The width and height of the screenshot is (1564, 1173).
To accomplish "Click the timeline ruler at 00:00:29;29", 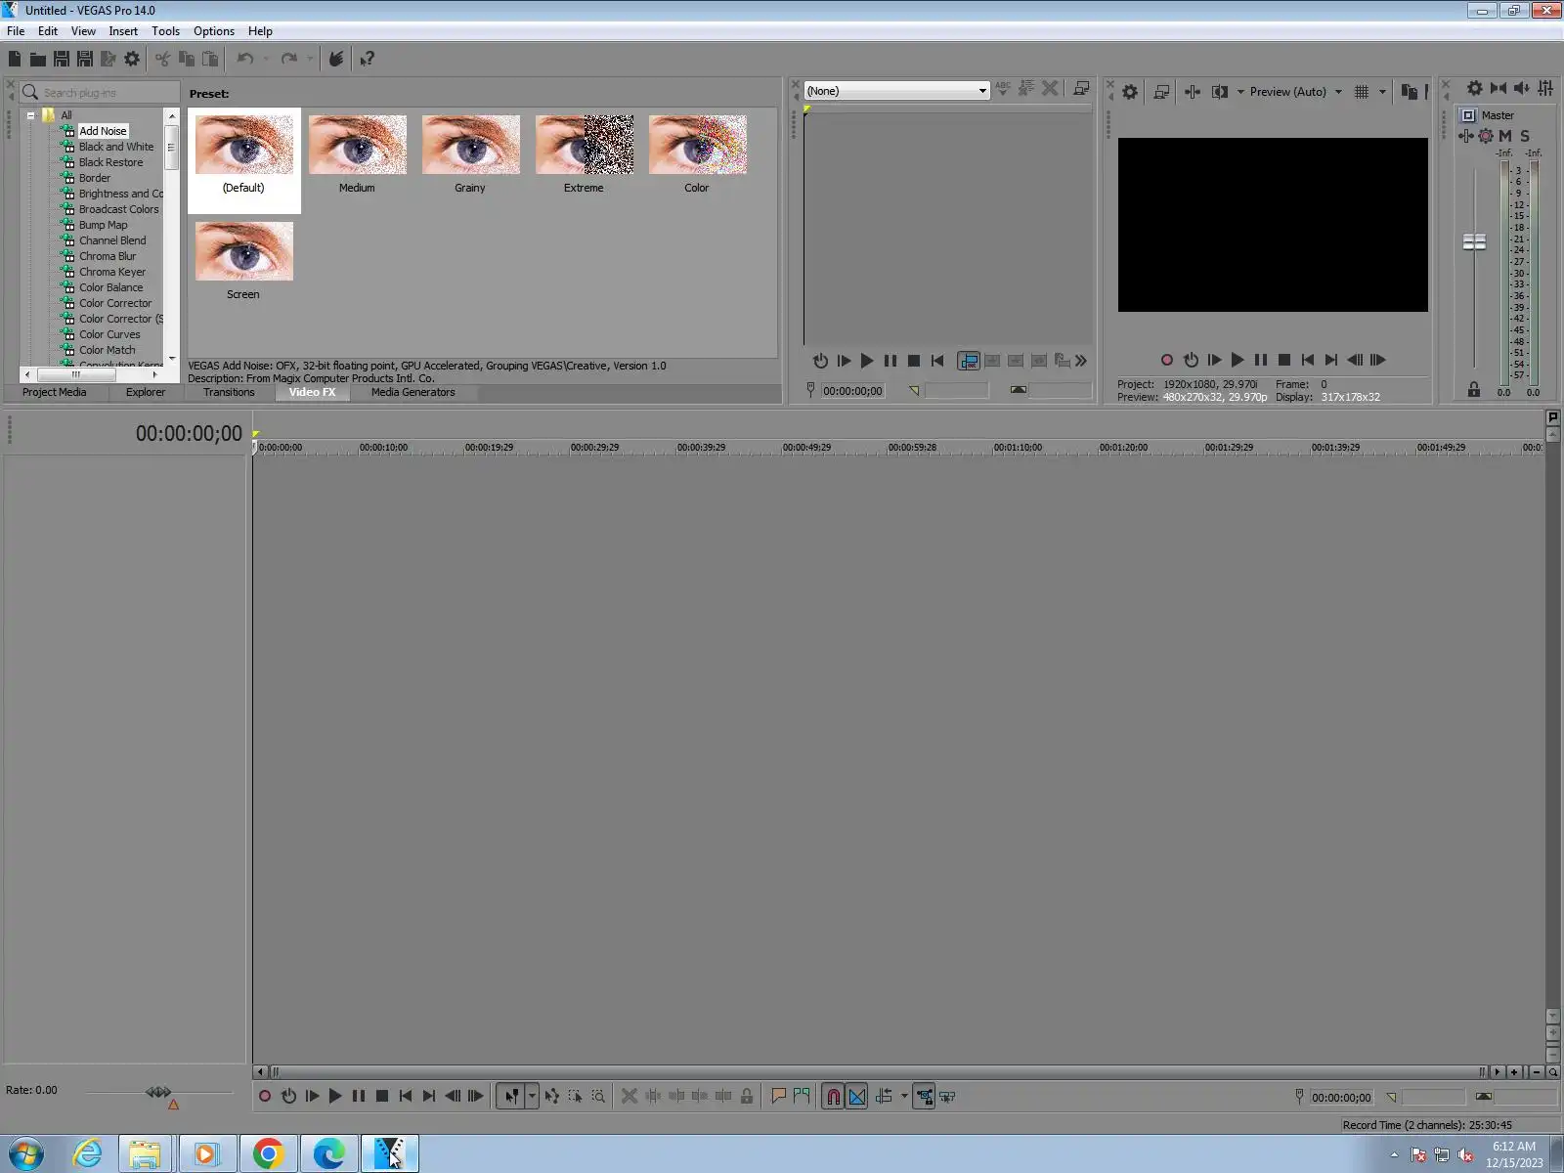I will (x=594, y=447).
